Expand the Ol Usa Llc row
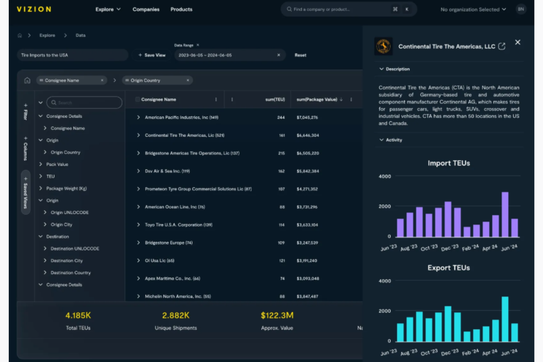 pos(138,261)
